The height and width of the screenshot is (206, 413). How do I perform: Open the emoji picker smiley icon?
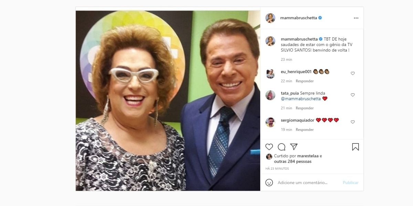coord(269,182)
